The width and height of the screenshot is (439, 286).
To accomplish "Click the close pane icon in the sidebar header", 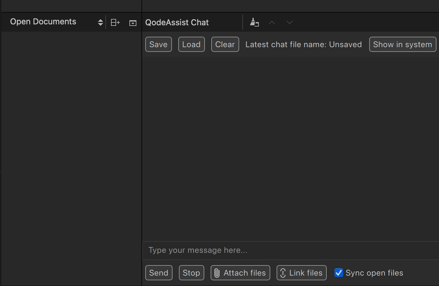I will click(x=133, y=23).
